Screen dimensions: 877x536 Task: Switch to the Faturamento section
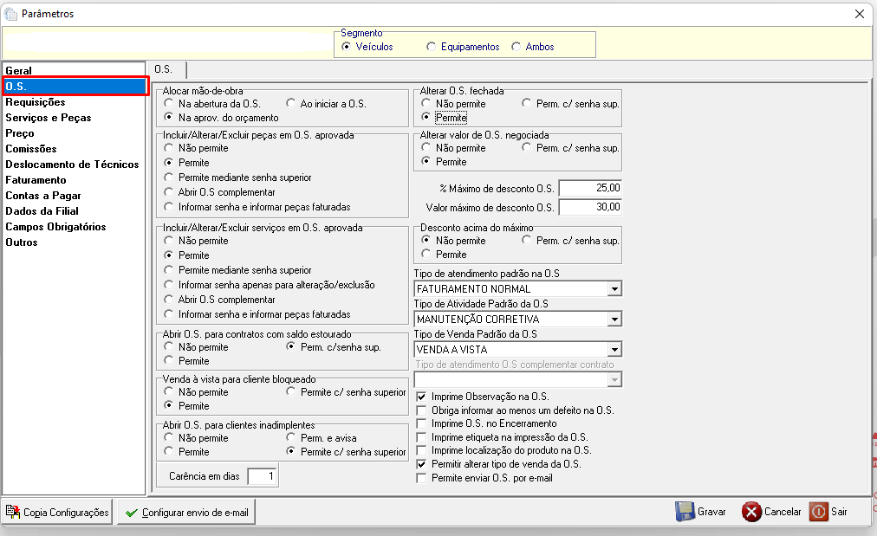[36, 180]
